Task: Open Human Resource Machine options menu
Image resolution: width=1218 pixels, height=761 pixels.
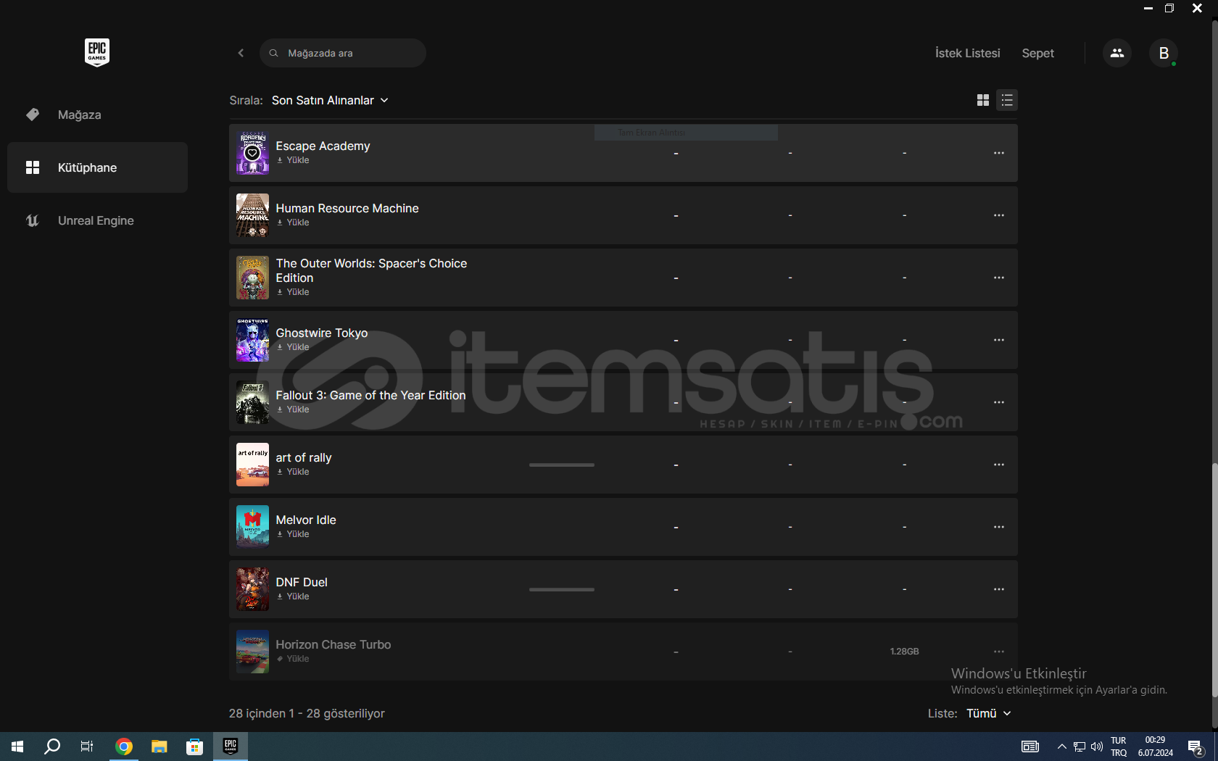Action: (x=999, y=215)
